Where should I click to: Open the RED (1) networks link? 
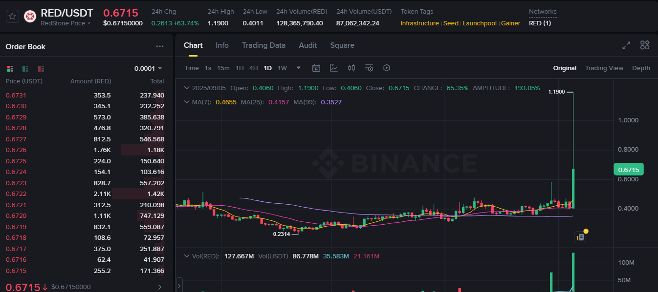[x=540, y=23]
